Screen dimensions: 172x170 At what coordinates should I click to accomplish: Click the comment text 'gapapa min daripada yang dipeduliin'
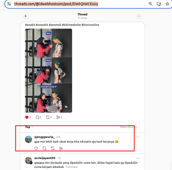(x=86, y=165)
